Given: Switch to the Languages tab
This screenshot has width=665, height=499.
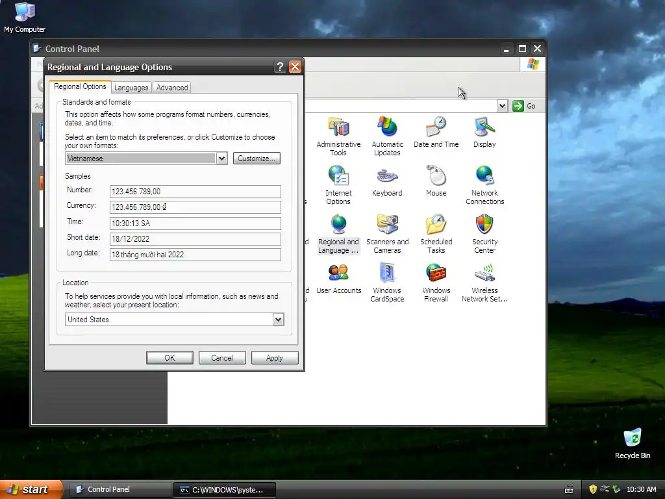Looking at the screenshot, I should coord(131,88).
